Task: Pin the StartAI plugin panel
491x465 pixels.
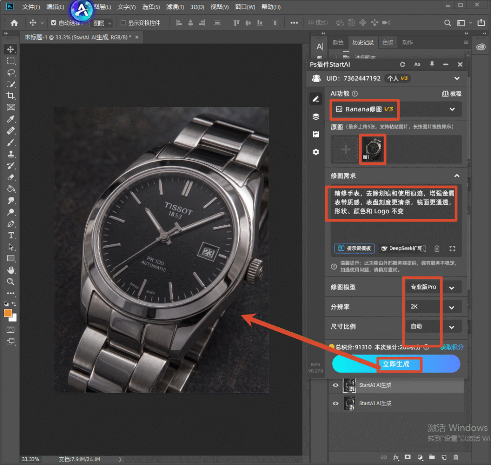Action: tap(432, 64)
